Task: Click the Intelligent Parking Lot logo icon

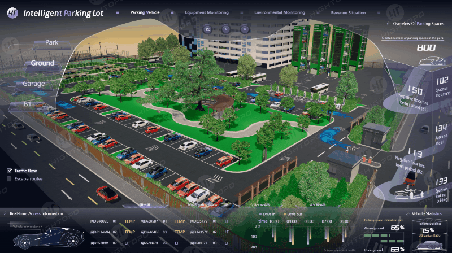Action: pos(12,13)
